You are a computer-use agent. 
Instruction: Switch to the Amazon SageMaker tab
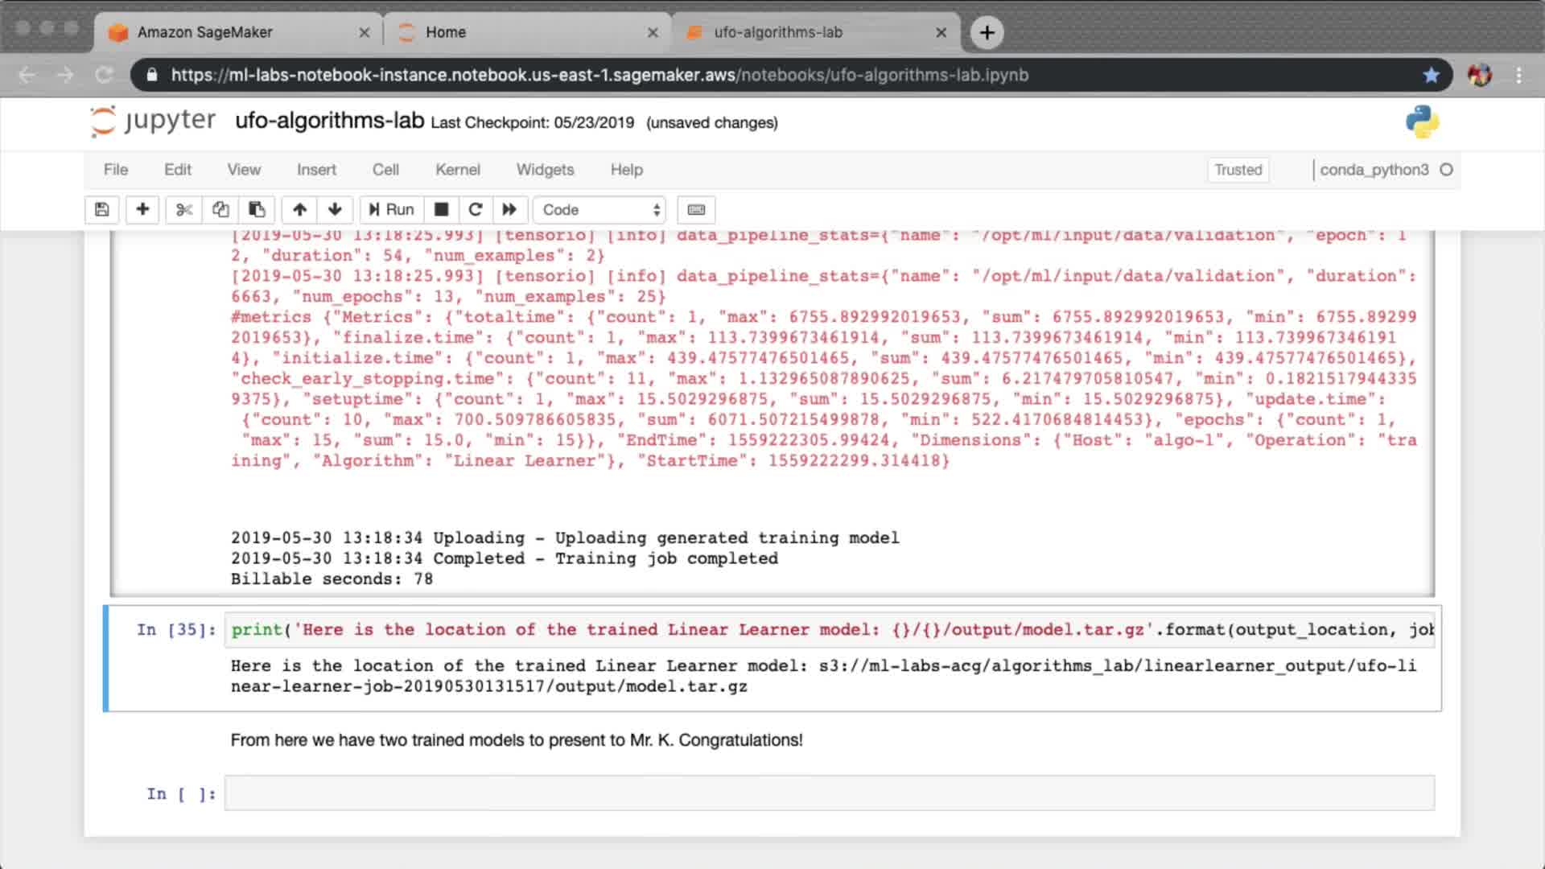click(x=205, y=32)
